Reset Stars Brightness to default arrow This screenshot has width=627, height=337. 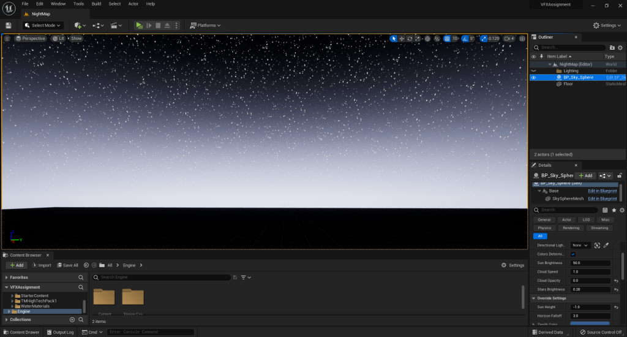point(615,289)
